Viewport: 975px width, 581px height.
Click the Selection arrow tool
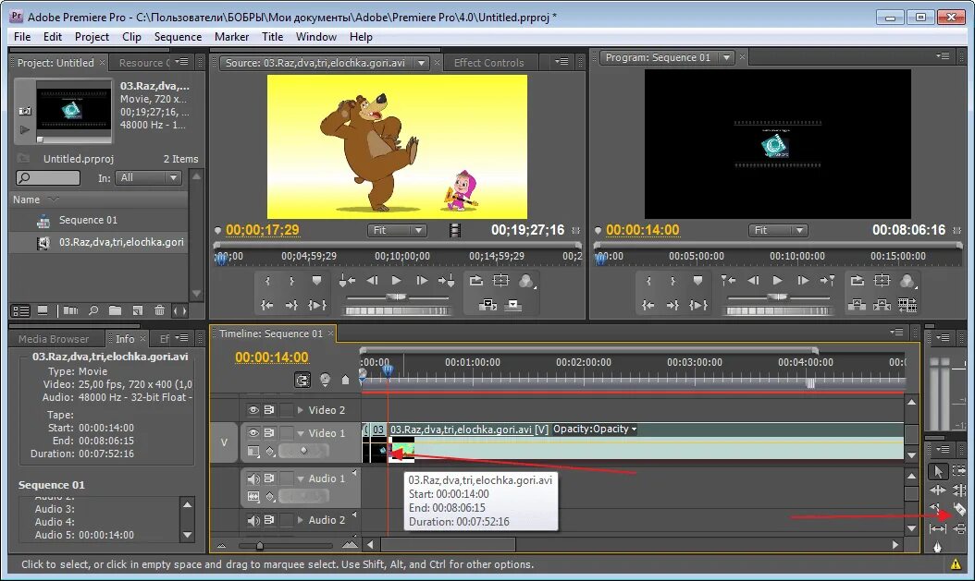coord(938,471)
